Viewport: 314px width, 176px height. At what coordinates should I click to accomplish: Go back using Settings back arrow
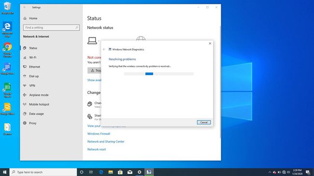(25, 7)
